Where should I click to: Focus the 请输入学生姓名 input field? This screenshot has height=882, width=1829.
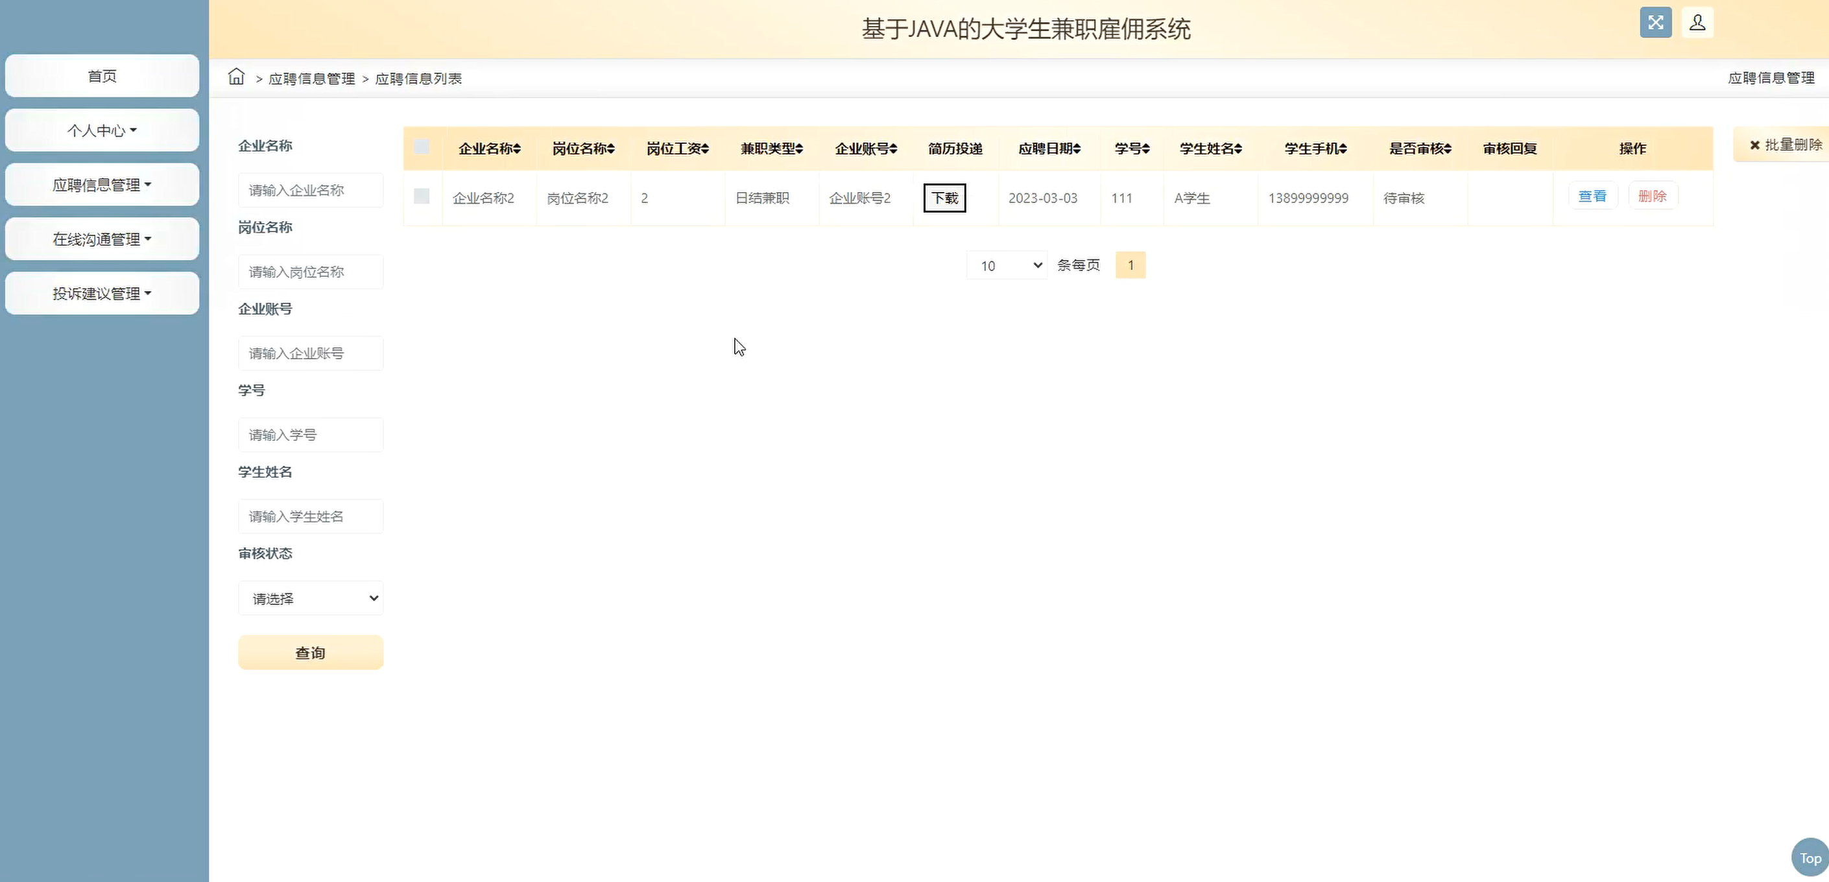point(311,516)
